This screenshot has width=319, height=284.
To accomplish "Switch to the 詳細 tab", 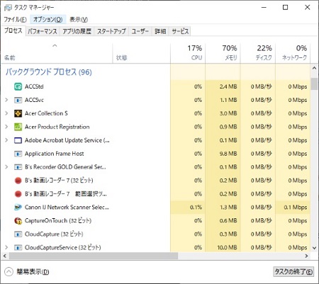I will (x=160, y=31).
